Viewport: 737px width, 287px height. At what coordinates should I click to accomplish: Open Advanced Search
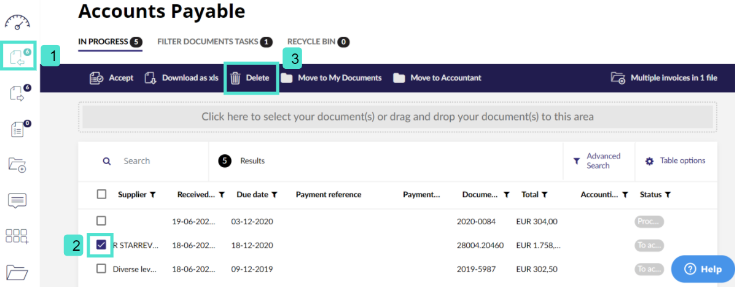(x=597, y=161)
